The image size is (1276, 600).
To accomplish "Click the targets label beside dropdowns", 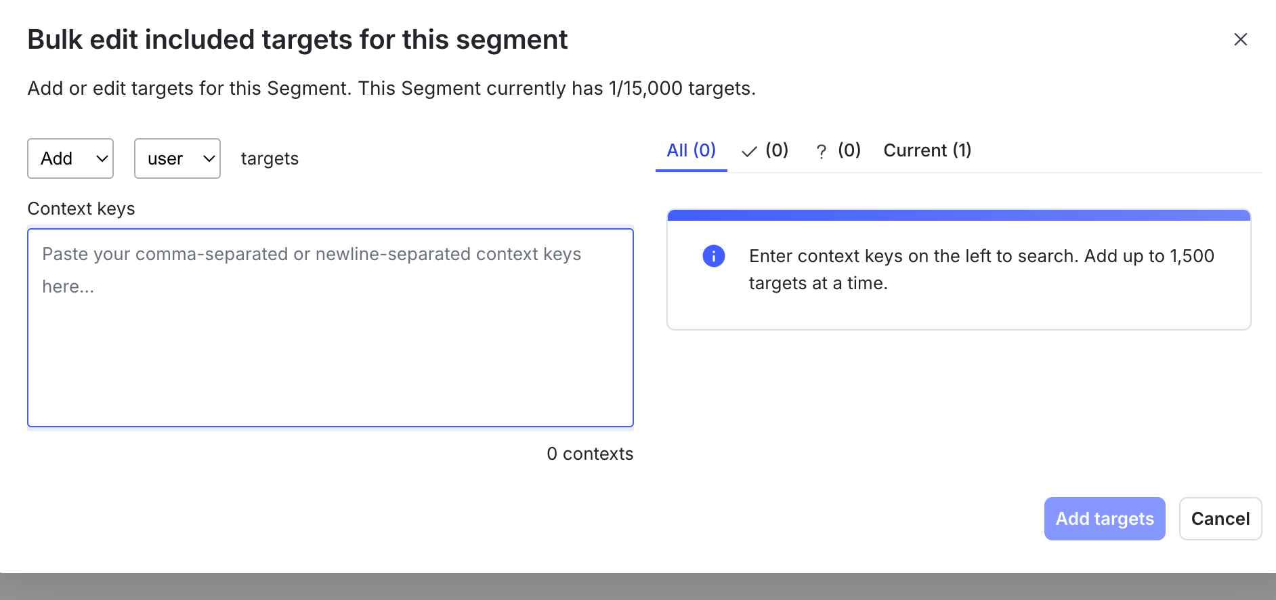I will 270,158.
